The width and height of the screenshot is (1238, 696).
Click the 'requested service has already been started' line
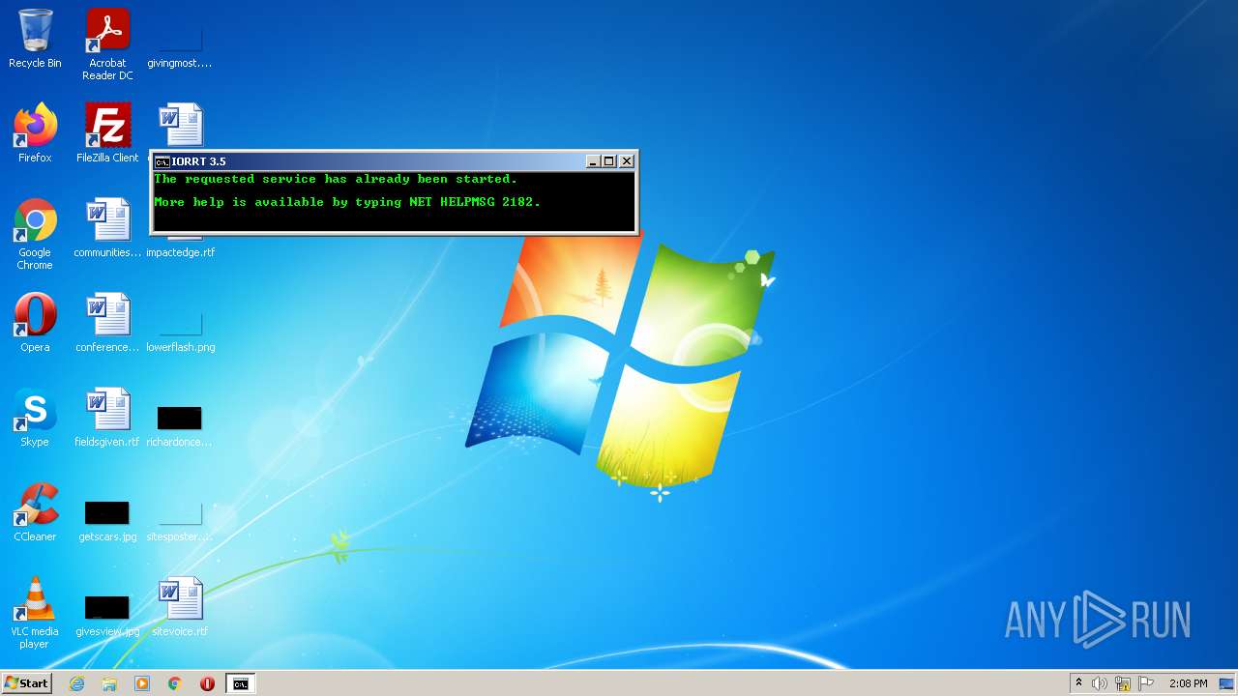[336, 179]
